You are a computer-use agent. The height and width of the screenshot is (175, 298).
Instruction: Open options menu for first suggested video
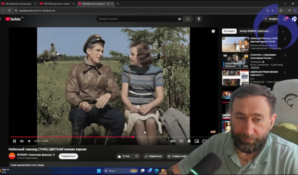(x=284, y=39)
